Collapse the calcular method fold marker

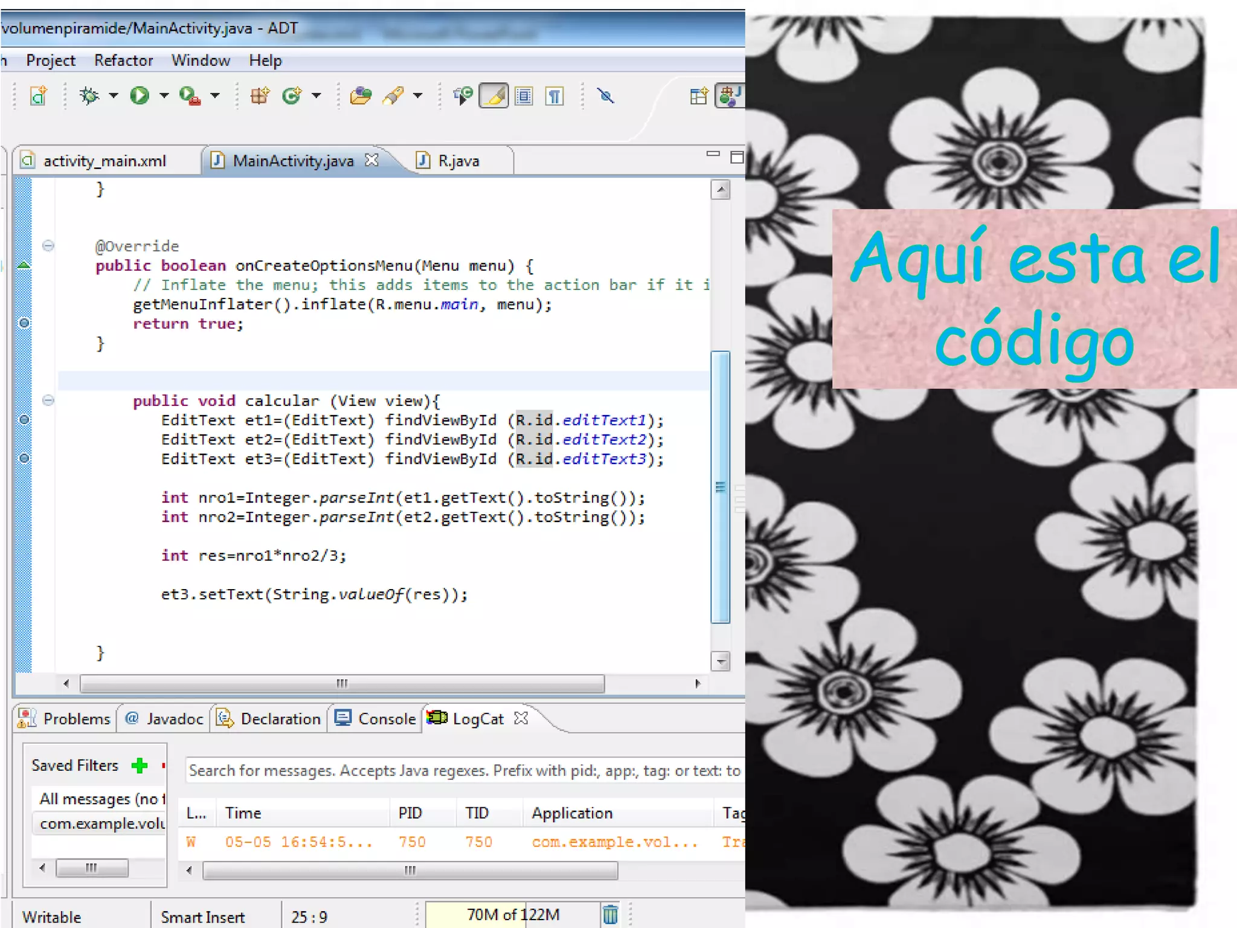48,401
